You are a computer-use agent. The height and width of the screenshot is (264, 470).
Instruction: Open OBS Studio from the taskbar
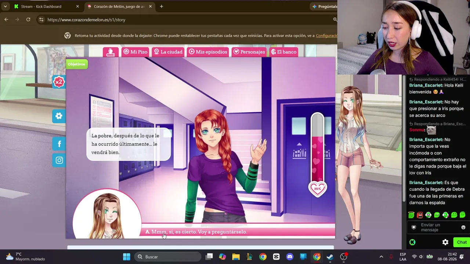pos(344,257)
